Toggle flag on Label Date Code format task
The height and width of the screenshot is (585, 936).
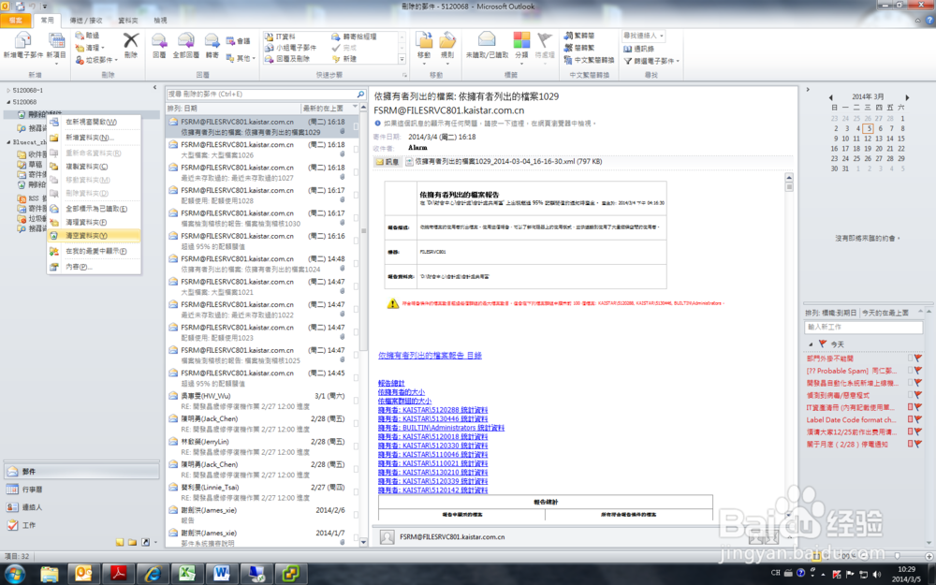pos(918,419)
